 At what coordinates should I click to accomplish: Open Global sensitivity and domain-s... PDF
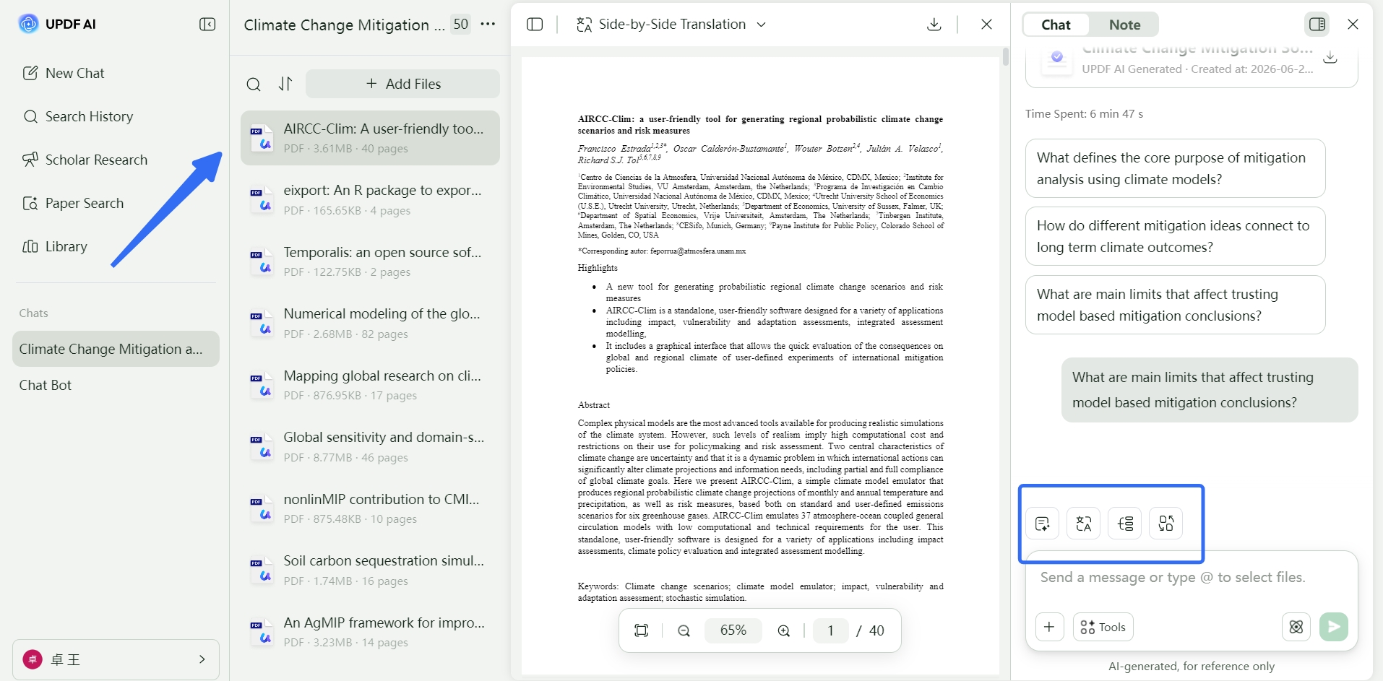370,447
